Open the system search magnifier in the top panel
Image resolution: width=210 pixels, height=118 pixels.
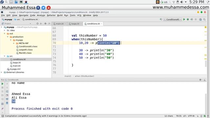pyautogui.click(x=6, y=2)
